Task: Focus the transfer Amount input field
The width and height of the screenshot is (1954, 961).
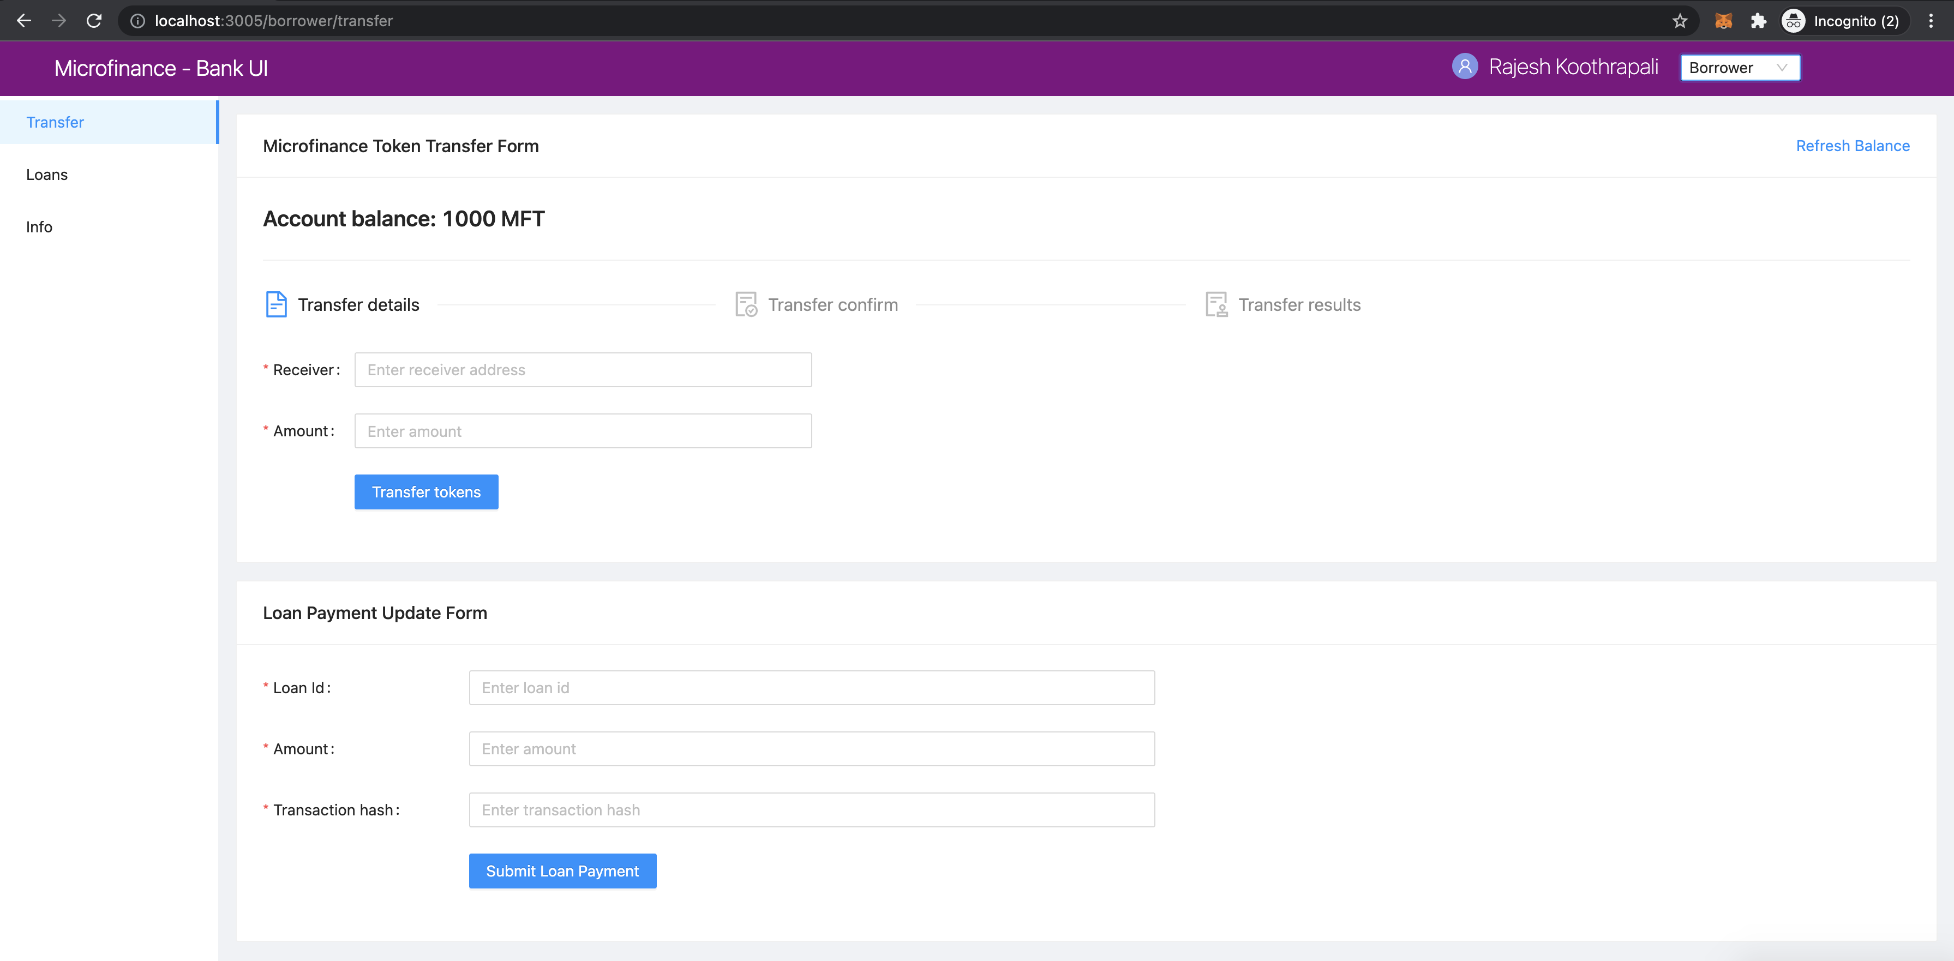Action: click(x=583, y=431)
